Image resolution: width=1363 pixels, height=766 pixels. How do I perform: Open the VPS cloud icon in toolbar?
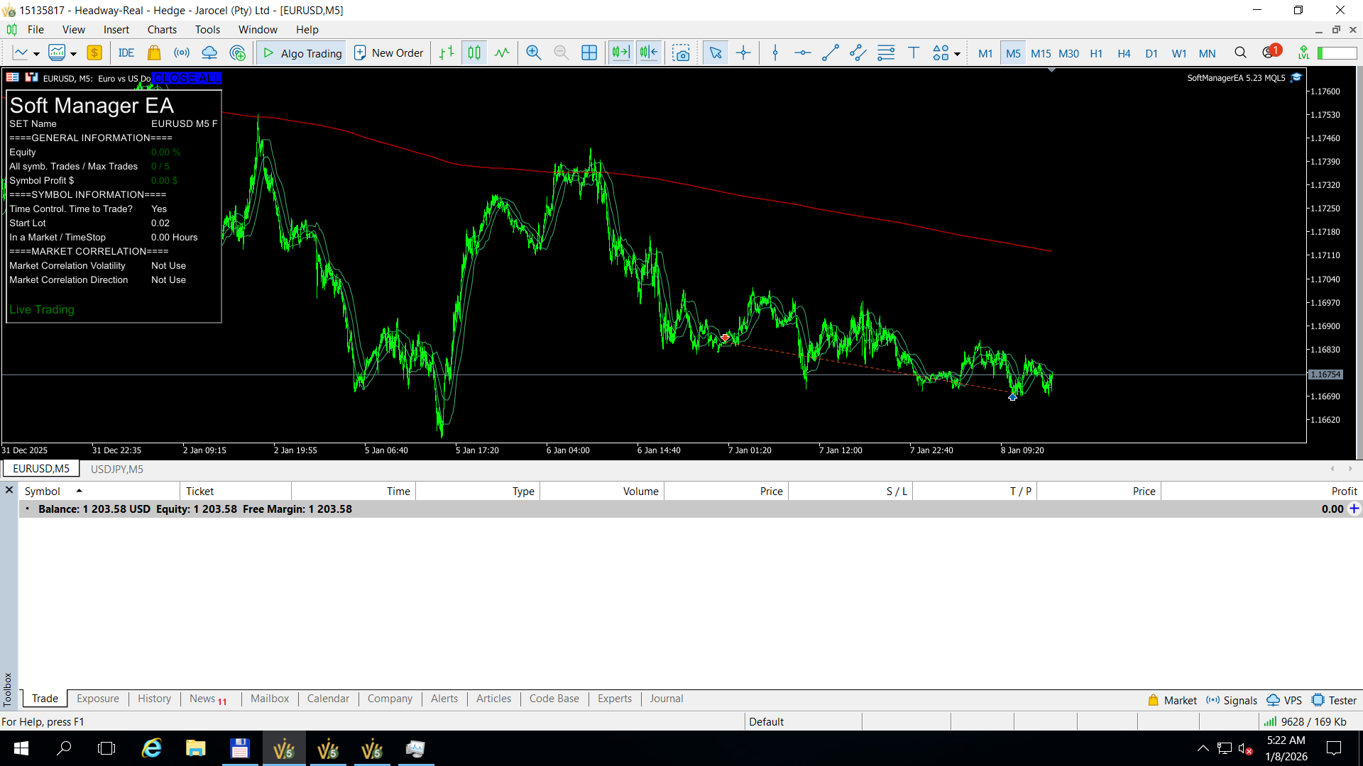pos(209,52)
